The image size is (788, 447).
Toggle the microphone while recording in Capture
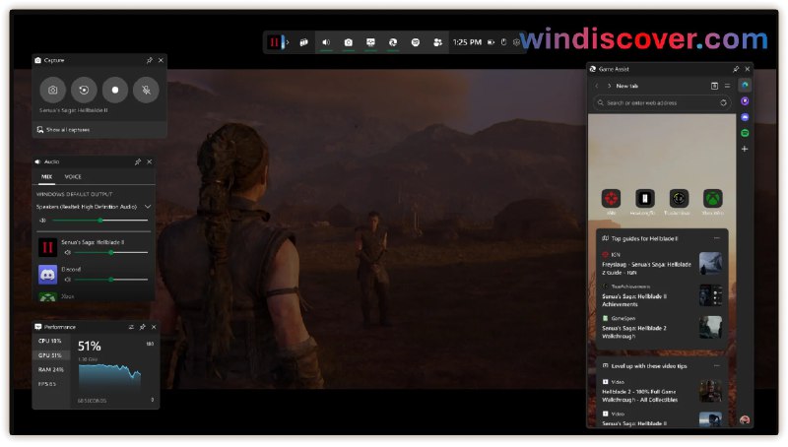146,90
